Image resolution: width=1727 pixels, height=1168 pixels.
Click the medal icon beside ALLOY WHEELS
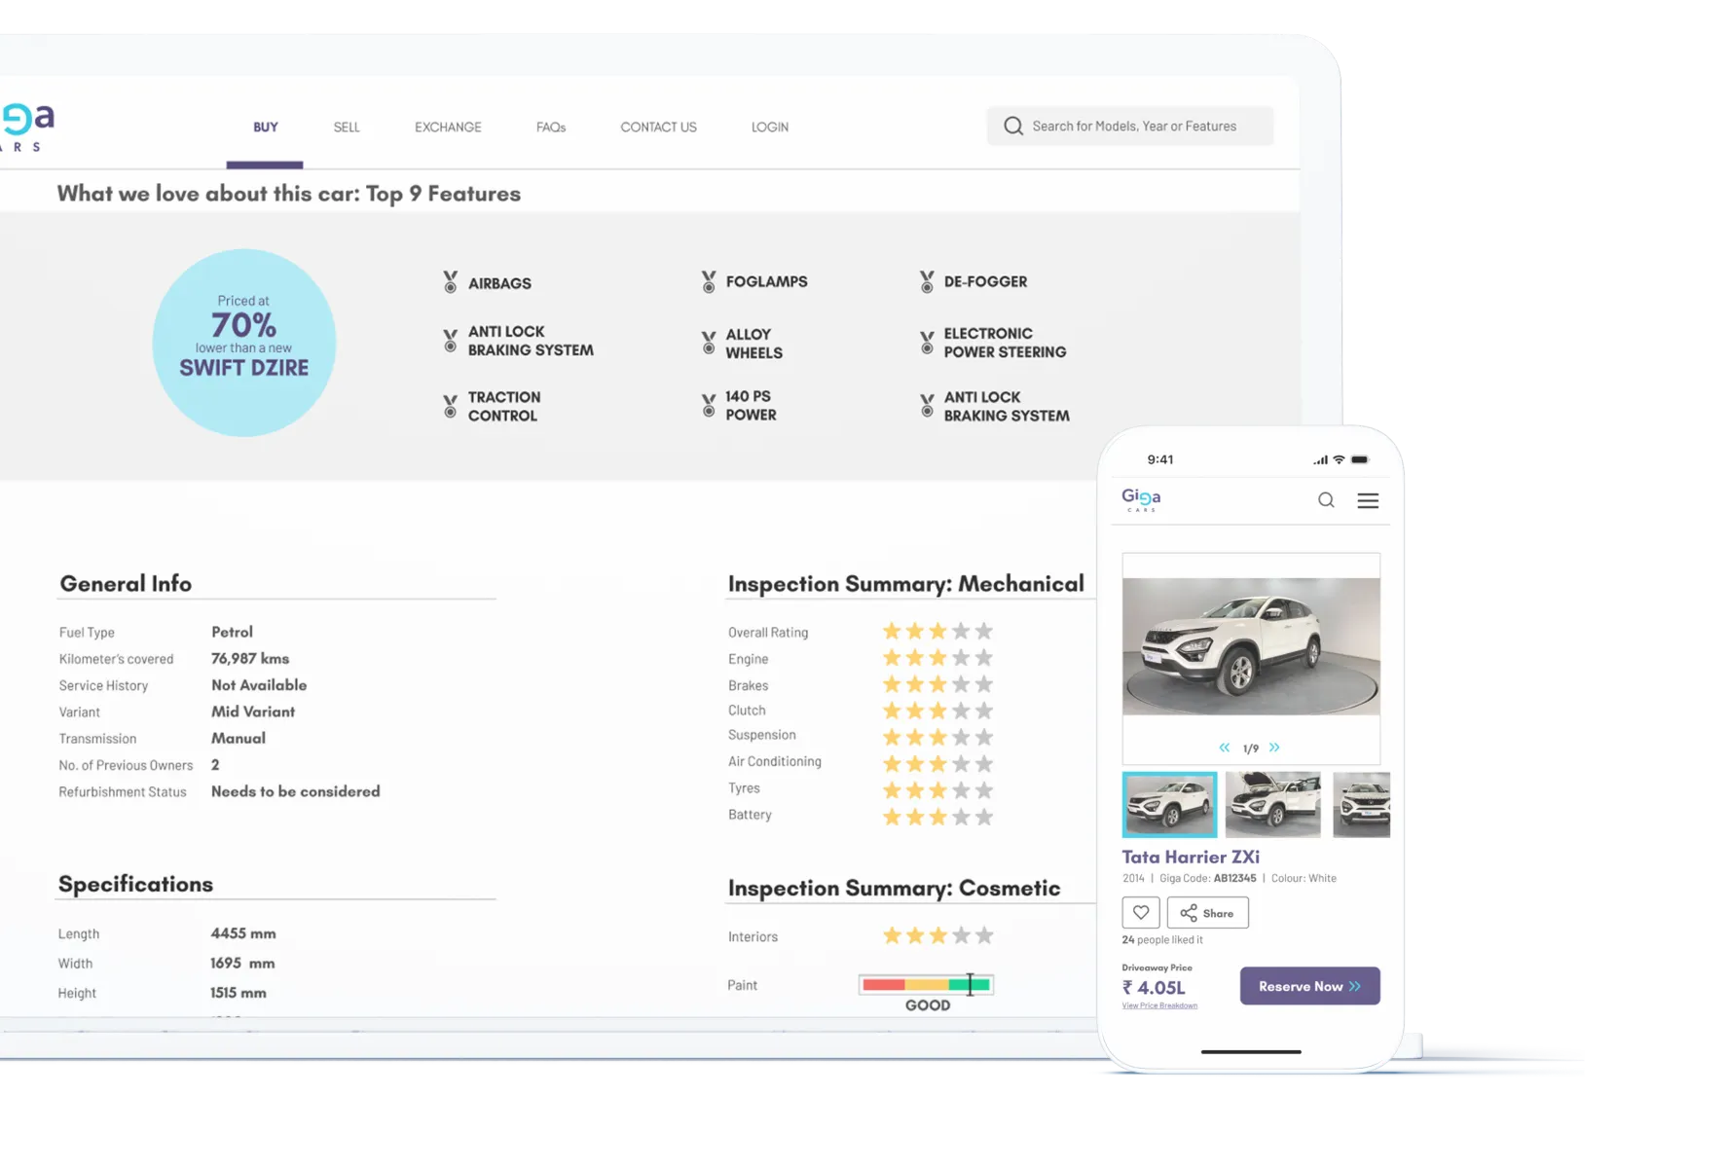tap(709, 343)
